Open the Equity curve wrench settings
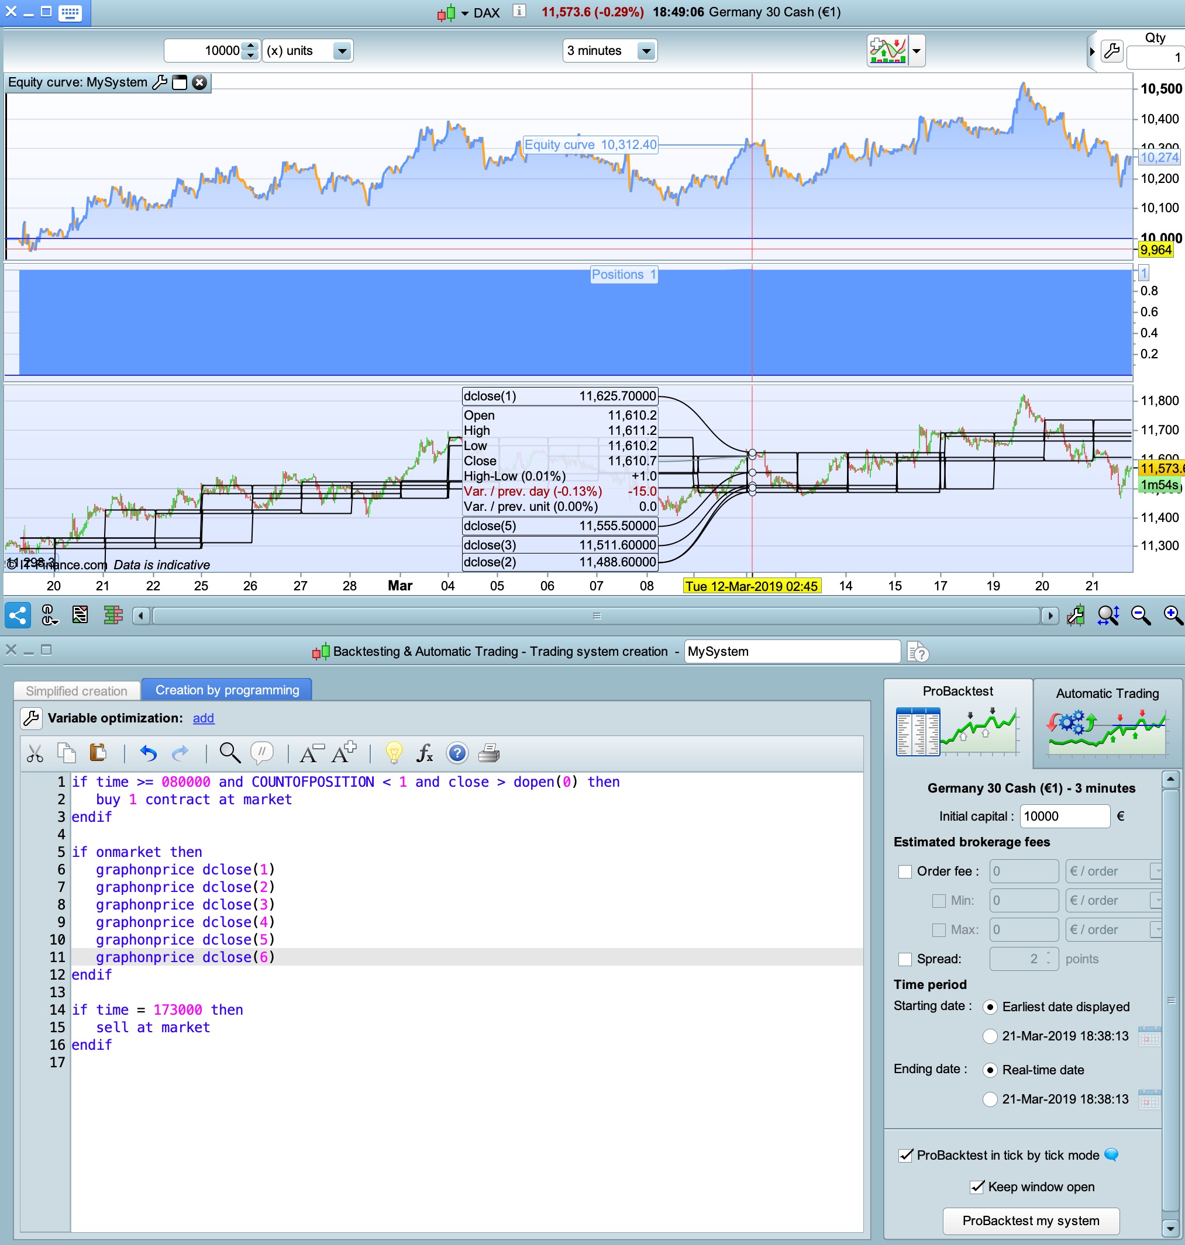The height and width of the screenshot is (1245, 1185). tap(160, 82)
